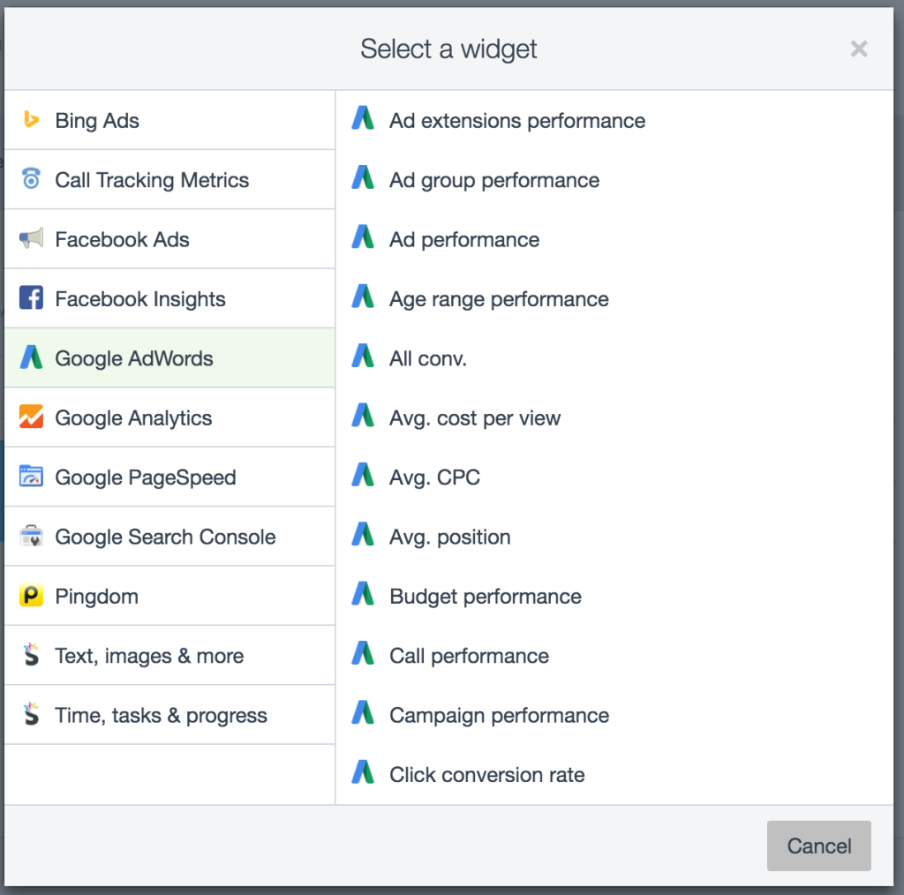Click the Bing Ads logo icon
The height and width of the screenshot is (895, 904).
pos(31,120)
